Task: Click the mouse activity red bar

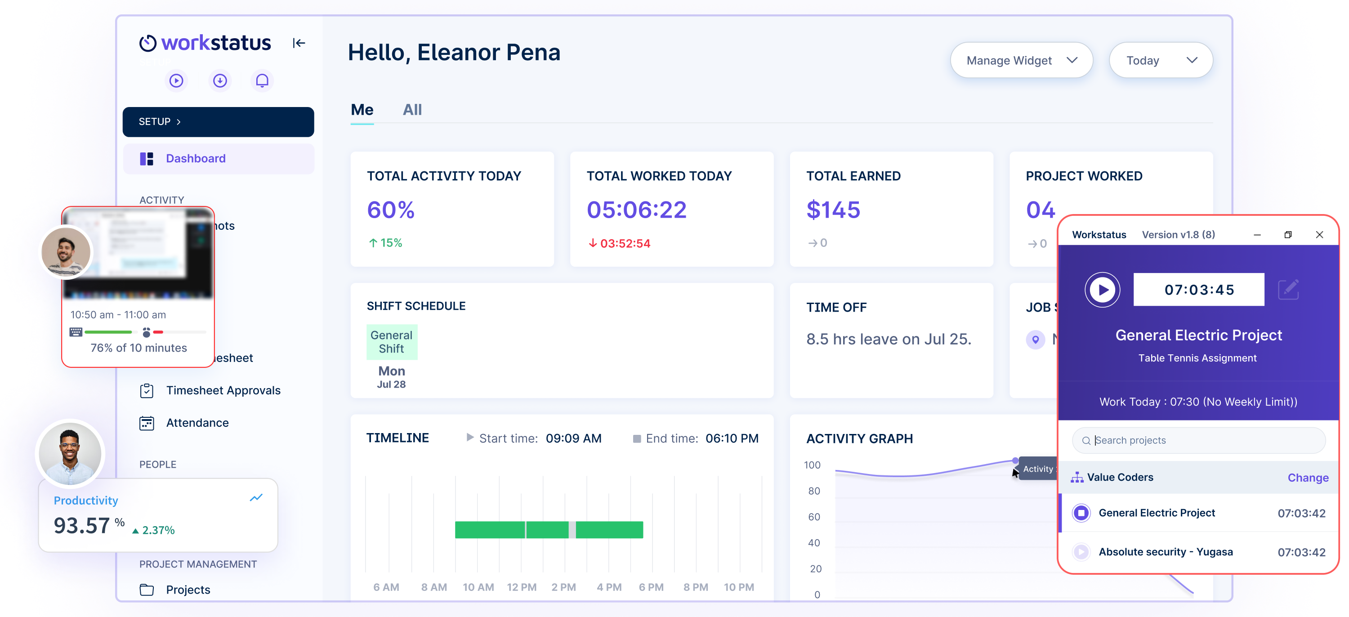Action: (x=158, y=332)
